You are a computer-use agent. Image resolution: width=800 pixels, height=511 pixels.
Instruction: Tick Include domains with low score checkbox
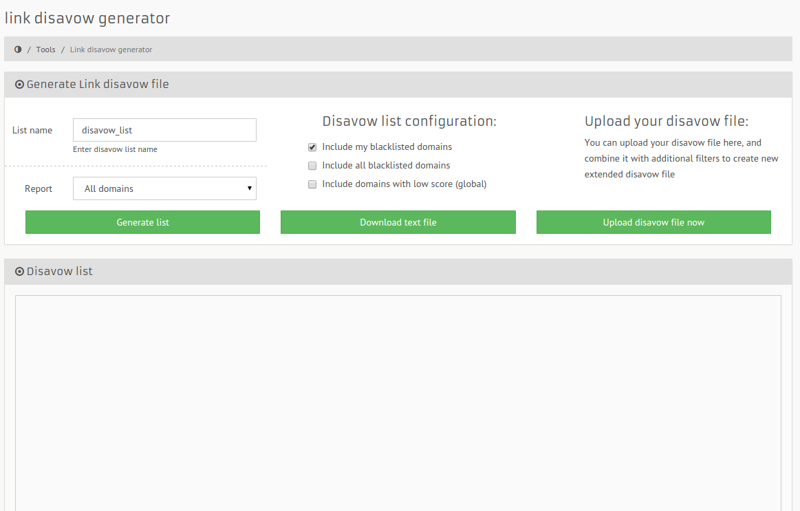[312, 184]
